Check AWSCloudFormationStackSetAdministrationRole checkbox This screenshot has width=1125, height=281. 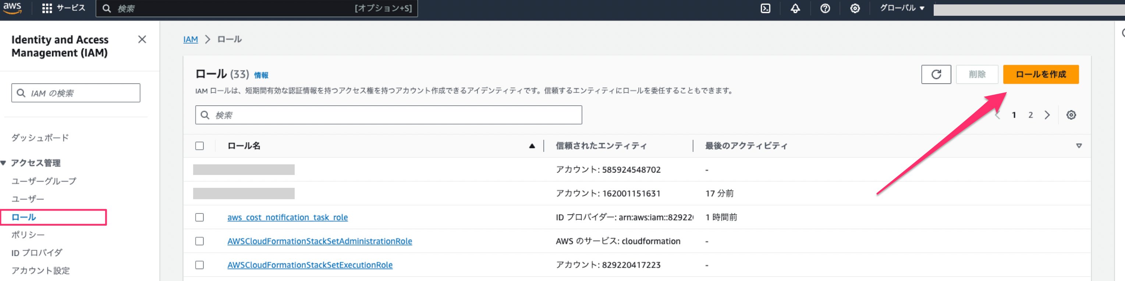tap(200, 241)
